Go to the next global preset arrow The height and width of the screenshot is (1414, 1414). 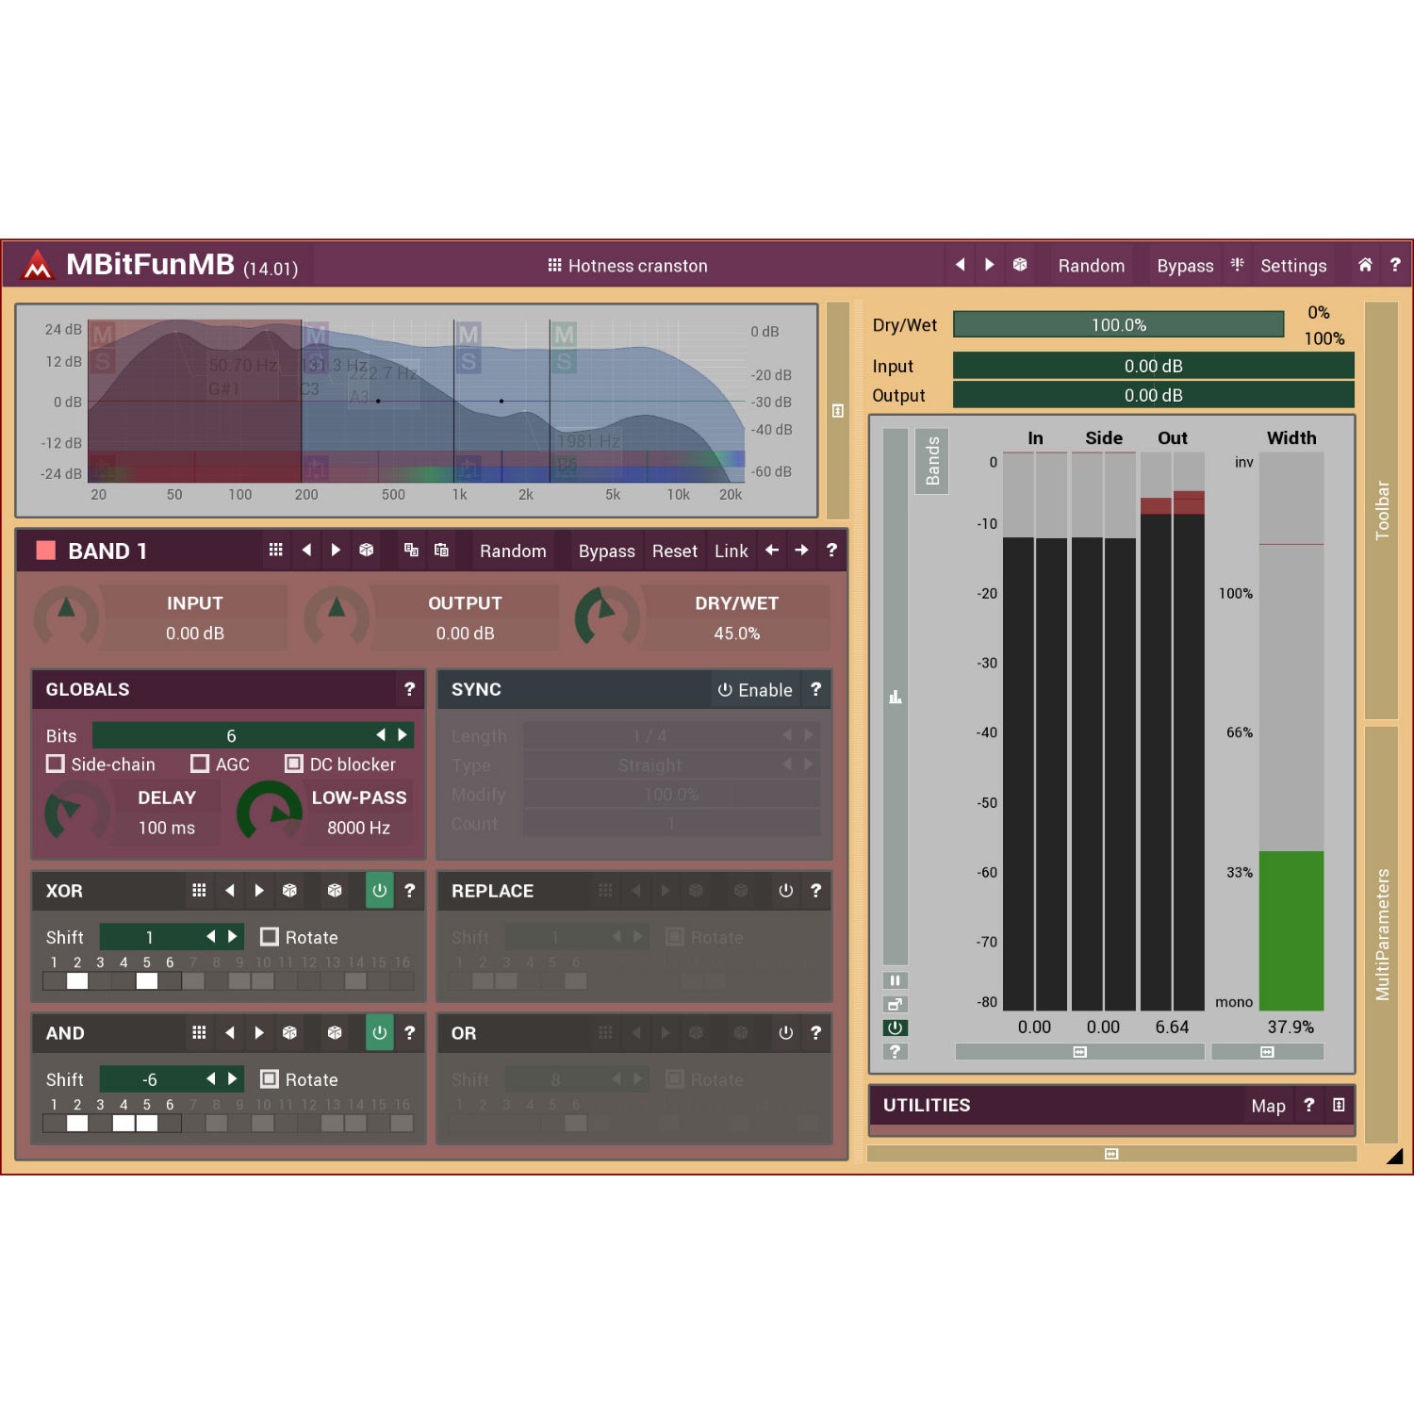[989, 265]
